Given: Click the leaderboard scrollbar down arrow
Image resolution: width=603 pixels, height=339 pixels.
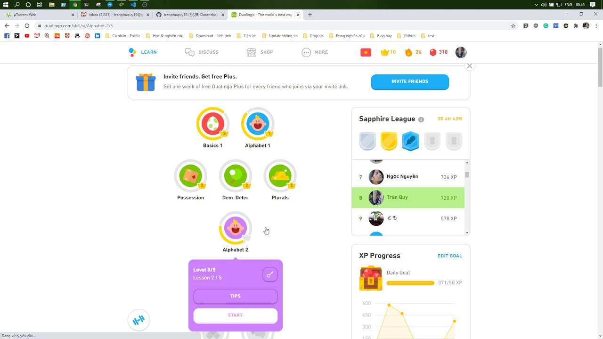Looking at the screenshot, I should click(x=467, y=233).
